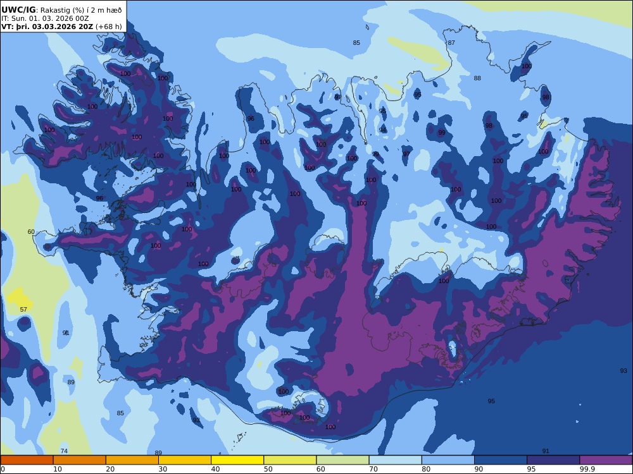Click the '70' legend tick label

coord(373,469)
